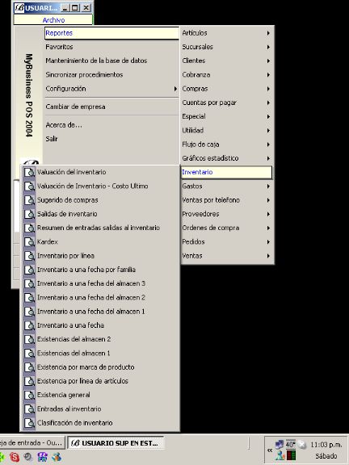Minimize the USUARI... window

65,8
